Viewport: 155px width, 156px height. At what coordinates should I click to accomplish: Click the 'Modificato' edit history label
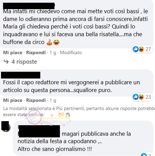(x=71, y=52)
